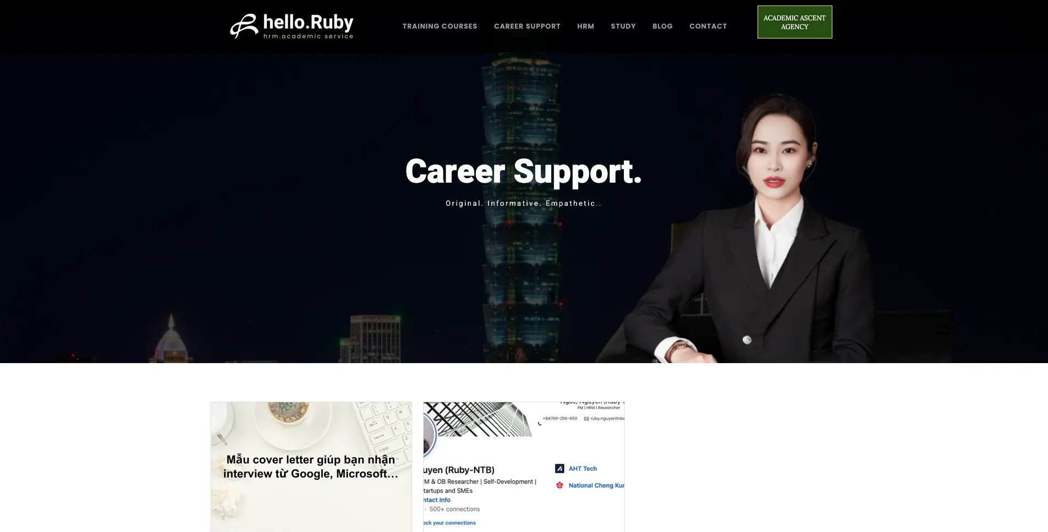Open the cover letter sample article thumbnail
The image size is (1048, 532).
[x=311, y=467]
